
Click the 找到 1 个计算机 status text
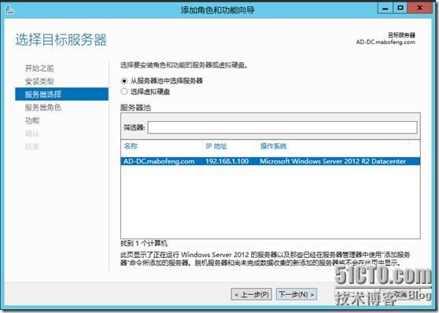tap(144, 243)
